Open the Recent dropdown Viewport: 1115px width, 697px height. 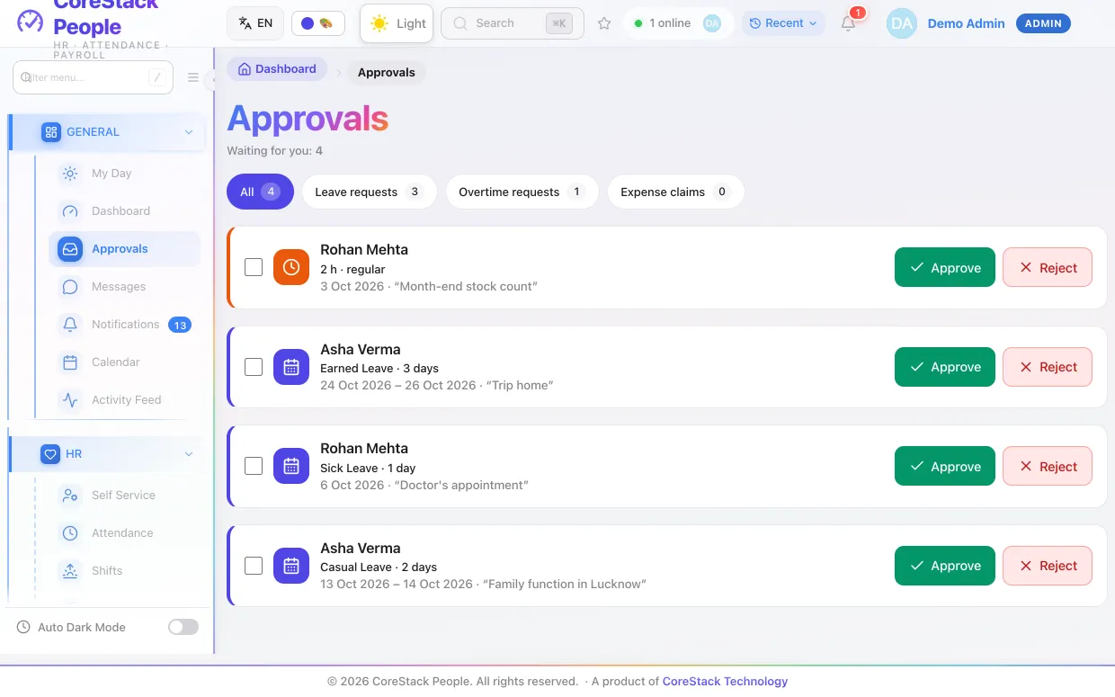click(784, 23)
